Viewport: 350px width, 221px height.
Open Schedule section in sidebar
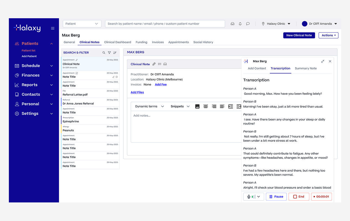pos(31,66)
